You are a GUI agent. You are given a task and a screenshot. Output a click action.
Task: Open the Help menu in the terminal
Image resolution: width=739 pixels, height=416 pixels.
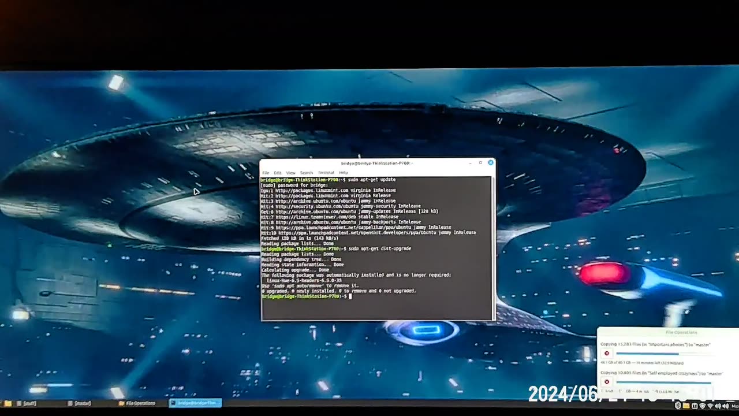point(344,173)
